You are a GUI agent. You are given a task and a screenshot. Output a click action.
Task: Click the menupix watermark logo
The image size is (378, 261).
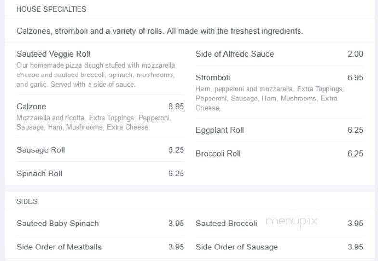pos(292,222)
